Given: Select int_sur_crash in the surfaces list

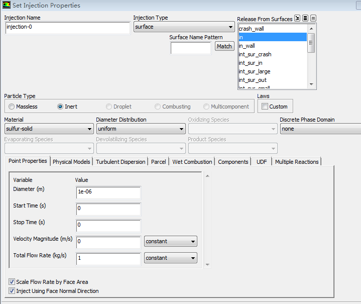Looking at the screenshot, I should point(273,54).
